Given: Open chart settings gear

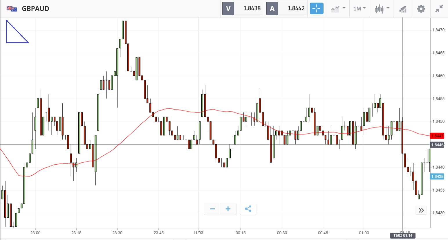Looking at the screenshot, I should point(421,9).
